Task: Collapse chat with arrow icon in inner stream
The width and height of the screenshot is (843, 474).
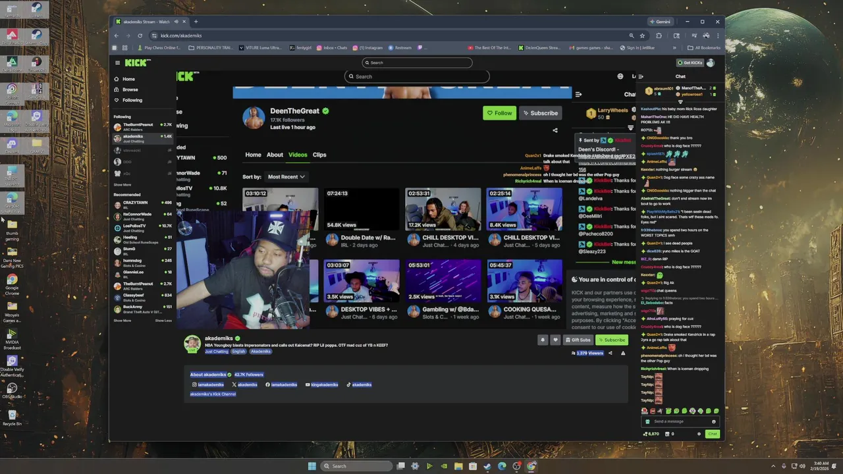Action: click(578, 94)
